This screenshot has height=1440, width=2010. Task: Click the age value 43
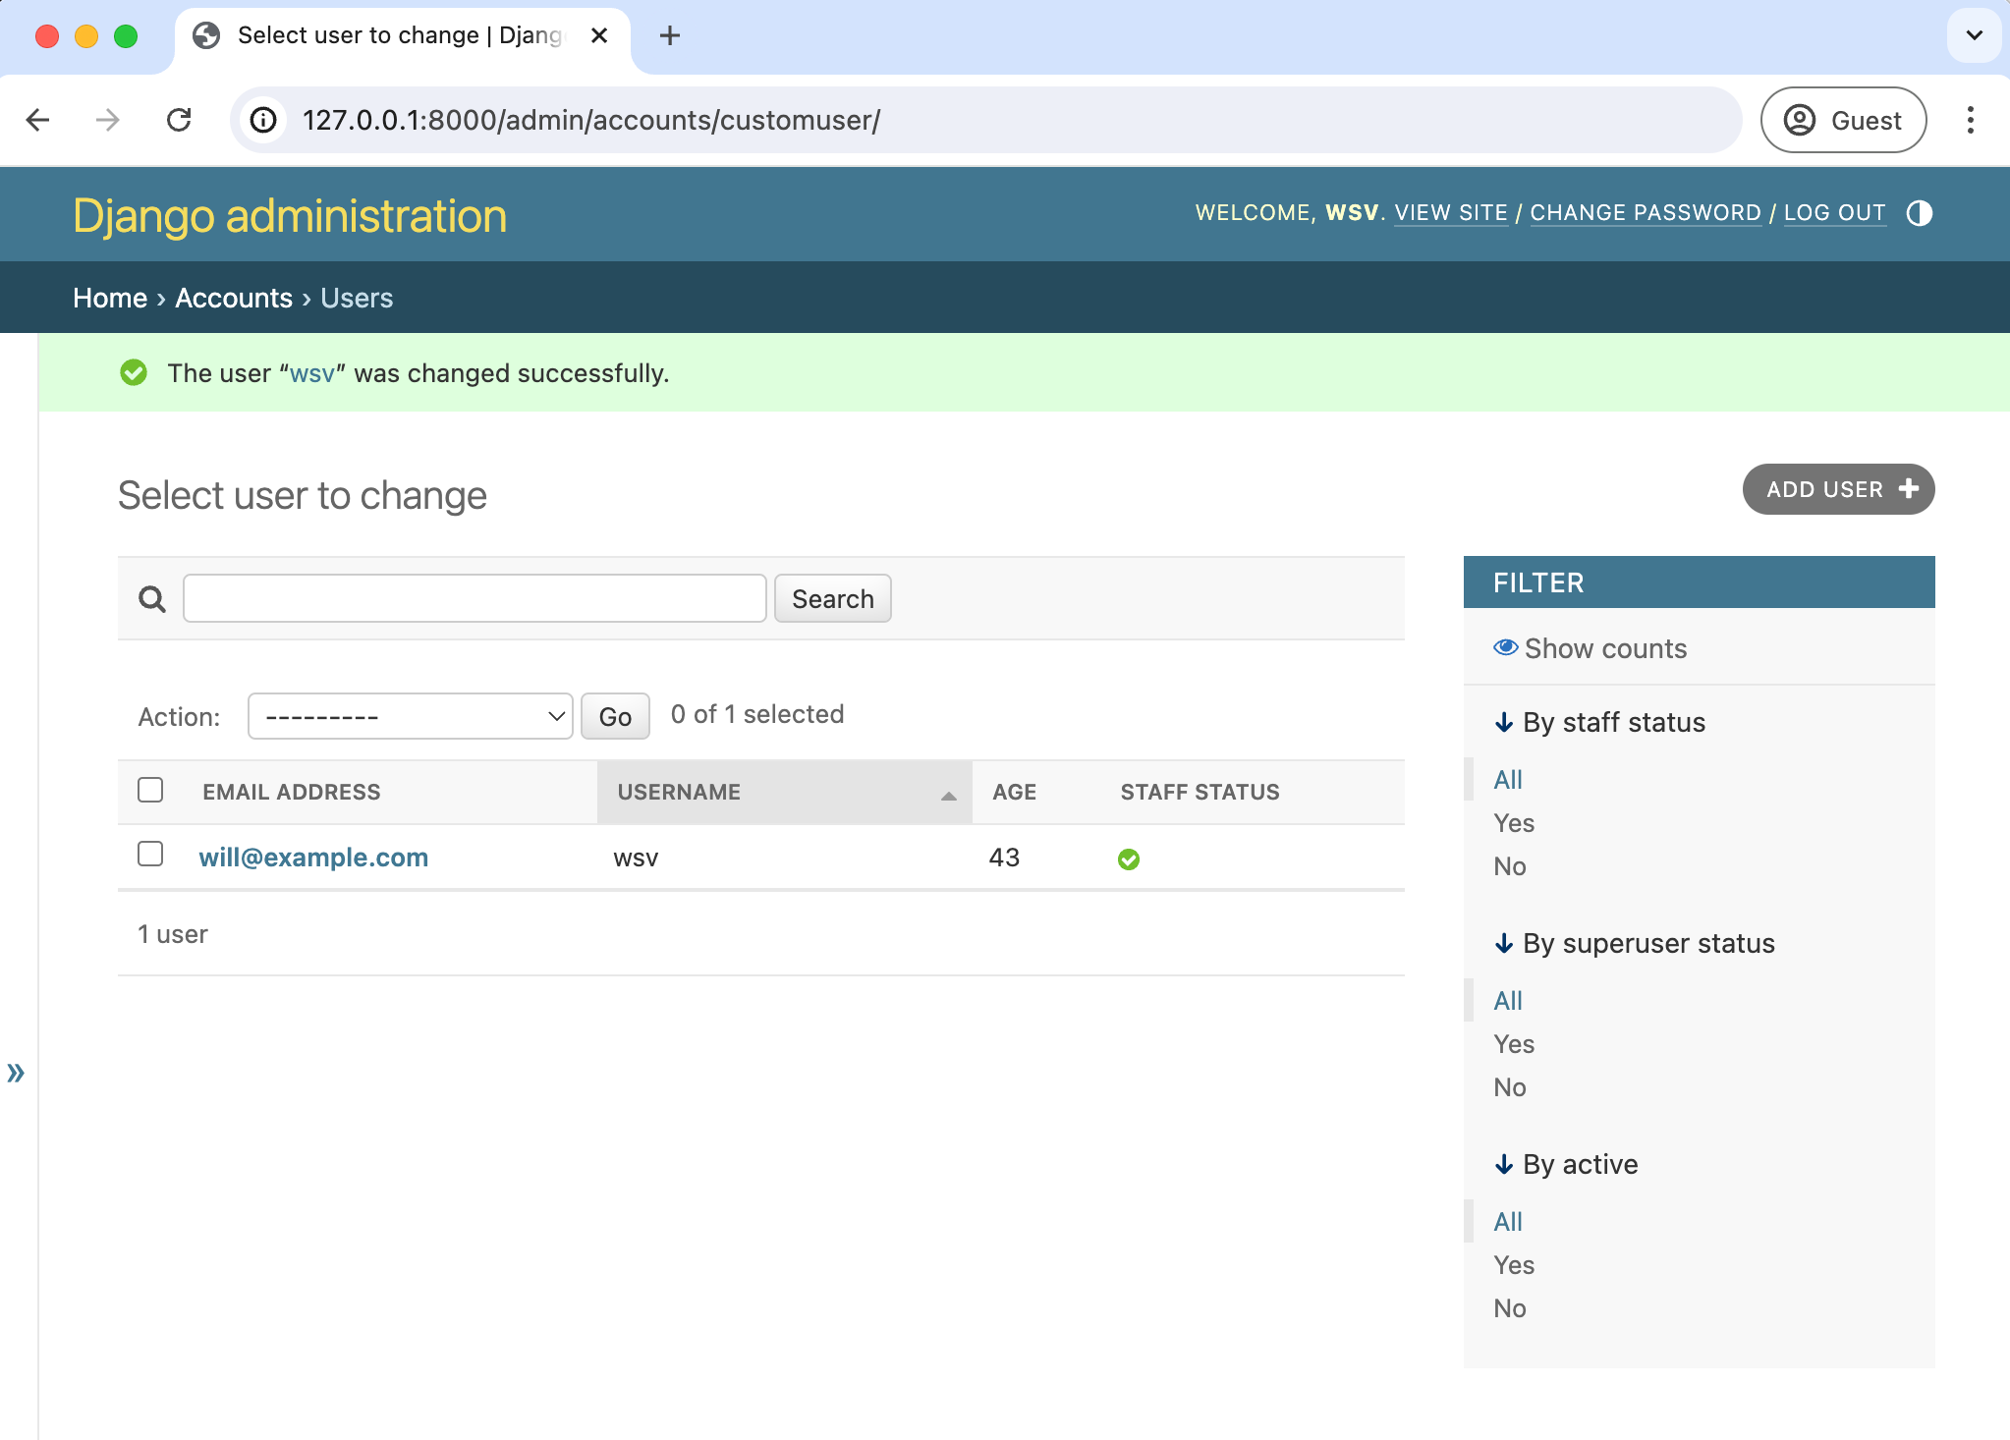point(1004,858)
